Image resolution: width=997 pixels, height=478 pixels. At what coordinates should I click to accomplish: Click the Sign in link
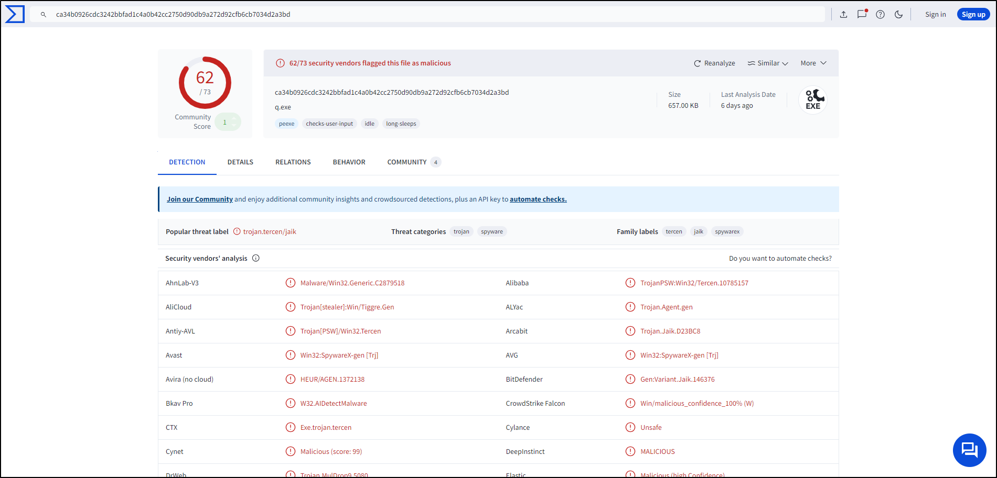click(x=935, y=15)
